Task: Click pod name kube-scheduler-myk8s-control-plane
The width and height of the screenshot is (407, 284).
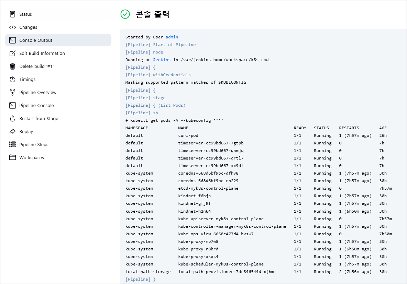Action: tap(221, 264)
